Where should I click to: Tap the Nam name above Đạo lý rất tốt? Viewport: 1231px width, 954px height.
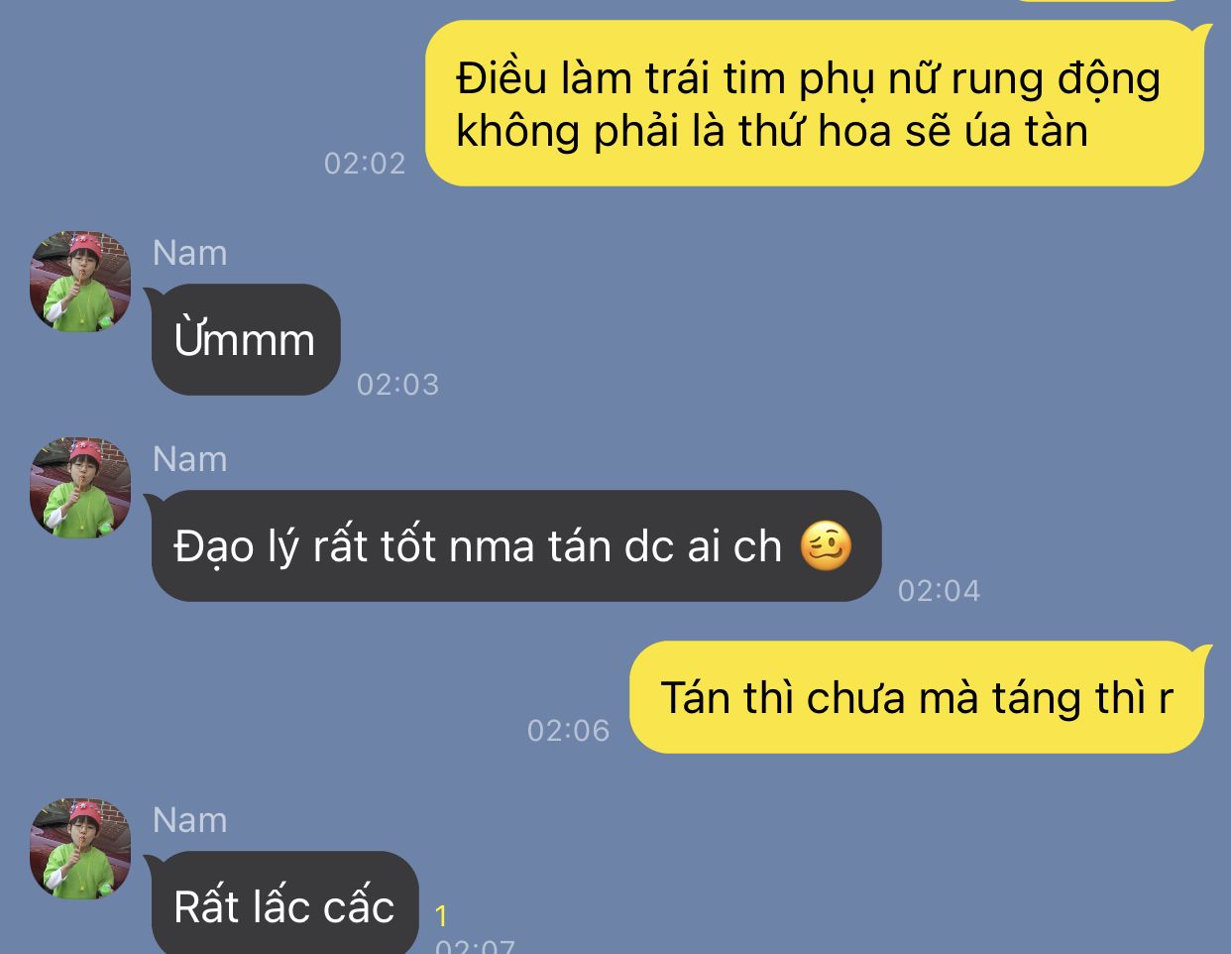pyautogui.click(x=190, y=459)
